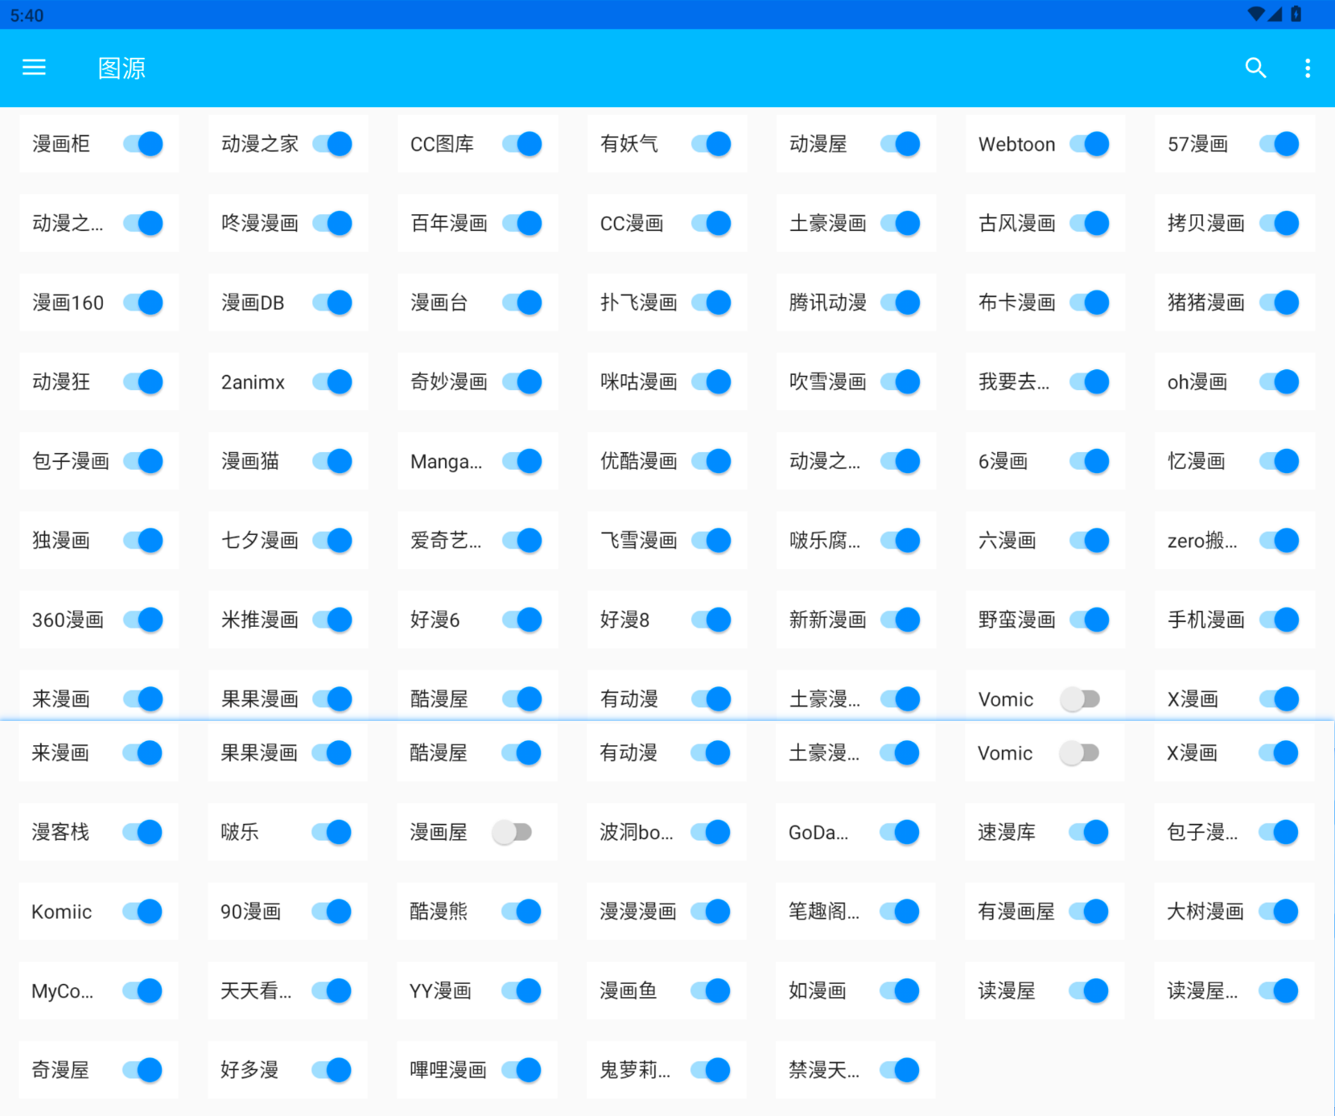Enable the Vomic source
1335x1116 pixels.
tap(1081, 752)
